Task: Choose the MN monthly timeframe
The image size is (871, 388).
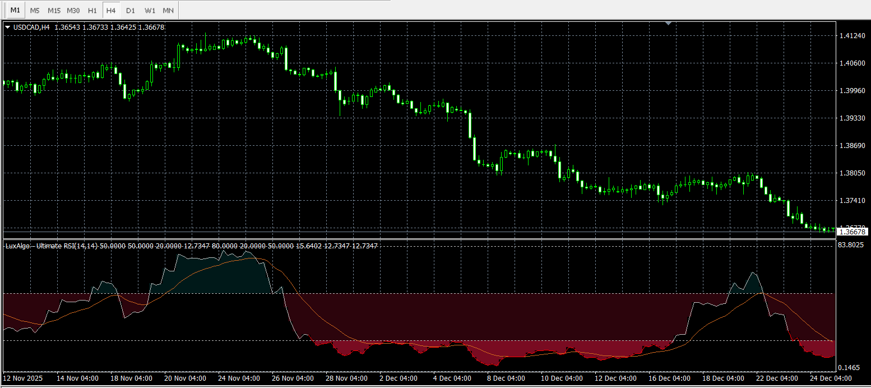Action: [x=168, y=10]
